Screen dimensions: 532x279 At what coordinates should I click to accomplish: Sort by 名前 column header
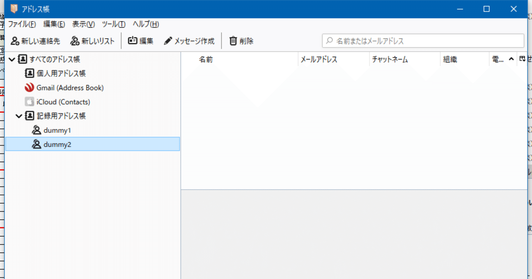[240, 59]
